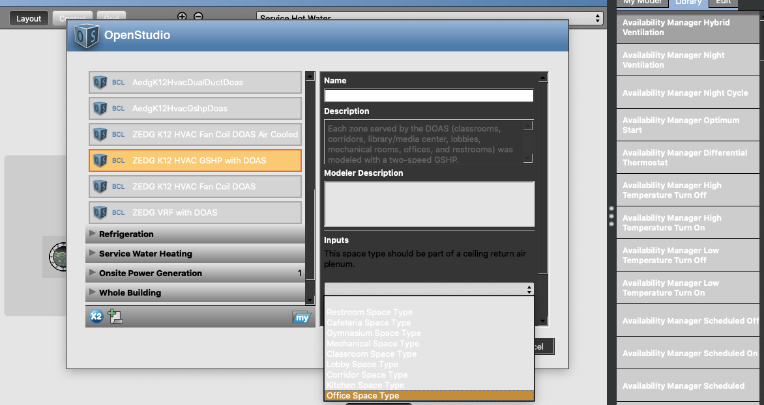Click the BCL icon beside ZEDG K12 HVAC GSHP with DOAS
The height and width of the screenshot is (405, 764).
point(101,160)
